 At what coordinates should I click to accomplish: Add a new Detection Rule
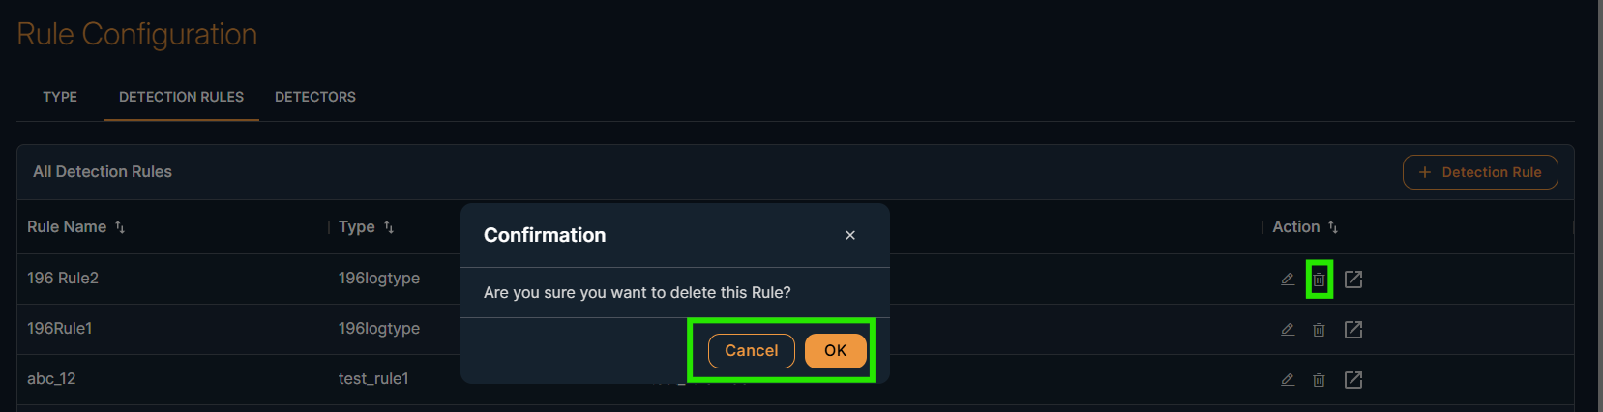click(1480, 172)
